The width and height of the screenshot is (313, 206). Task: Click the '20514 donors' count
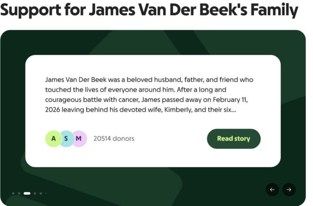pos(114,139)
